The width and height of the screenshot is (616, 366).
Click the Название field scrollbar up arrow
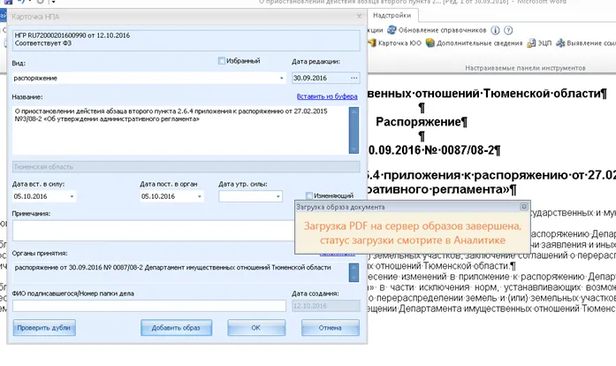(354, 111)
